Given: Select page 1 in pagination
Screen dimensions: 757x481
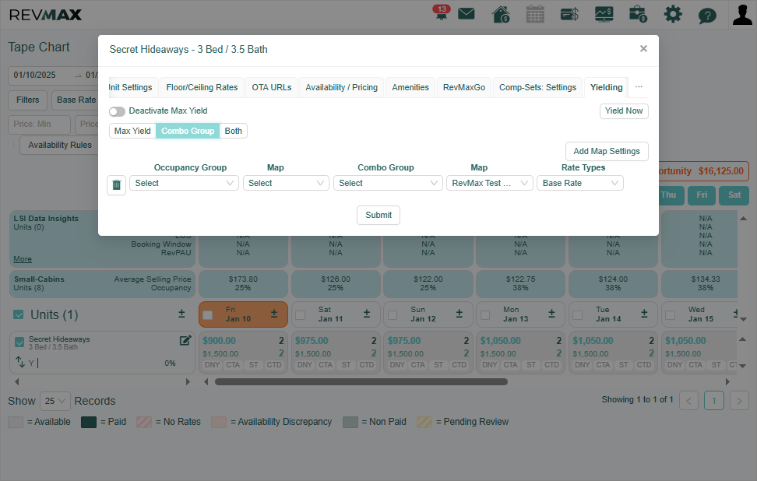Looking at the screenshot, I should click(x=713, y=401).
